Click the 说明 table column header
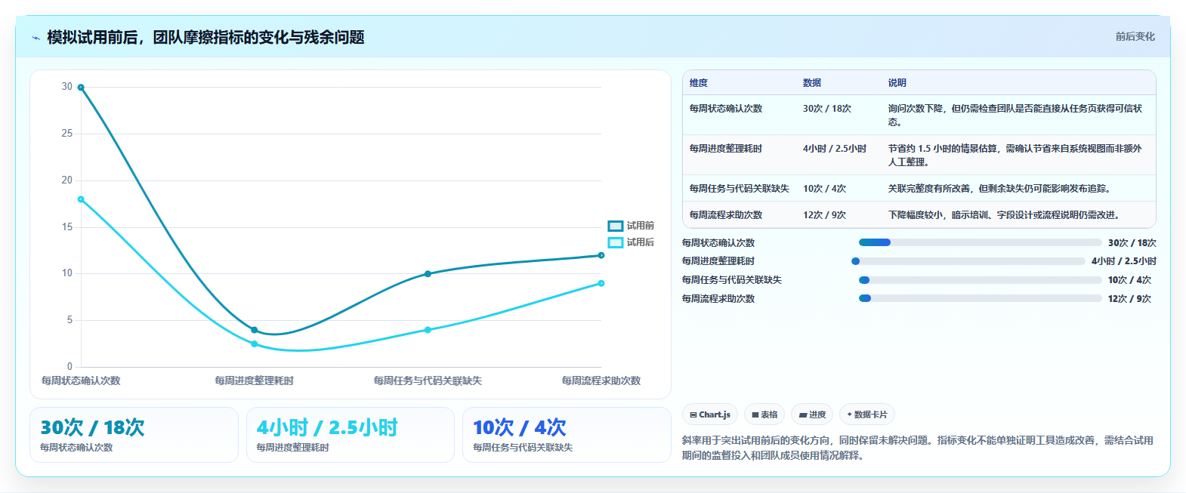This screenshot has height=493, width=1186. (897, 83)
